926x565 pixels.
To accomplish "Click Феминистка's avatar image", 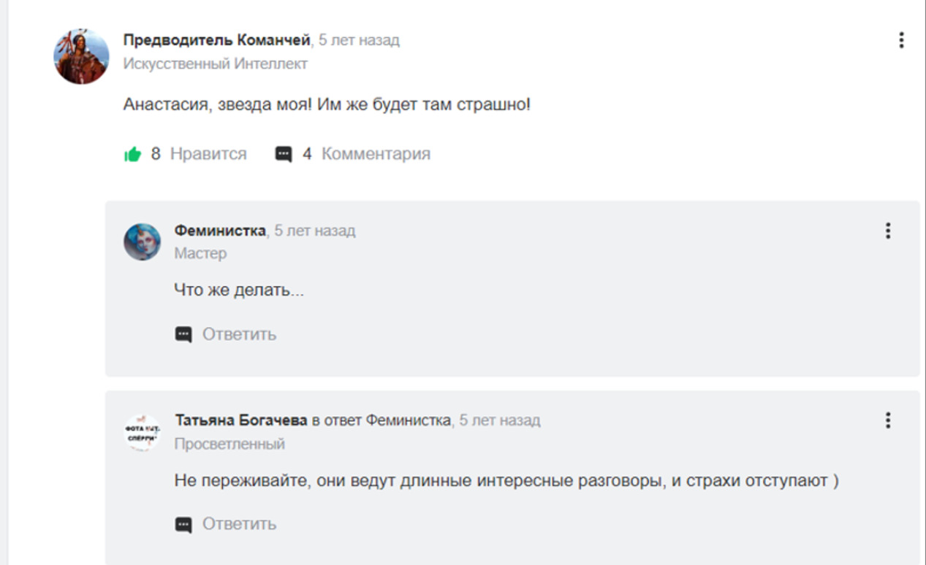I will tap(141, 242).
